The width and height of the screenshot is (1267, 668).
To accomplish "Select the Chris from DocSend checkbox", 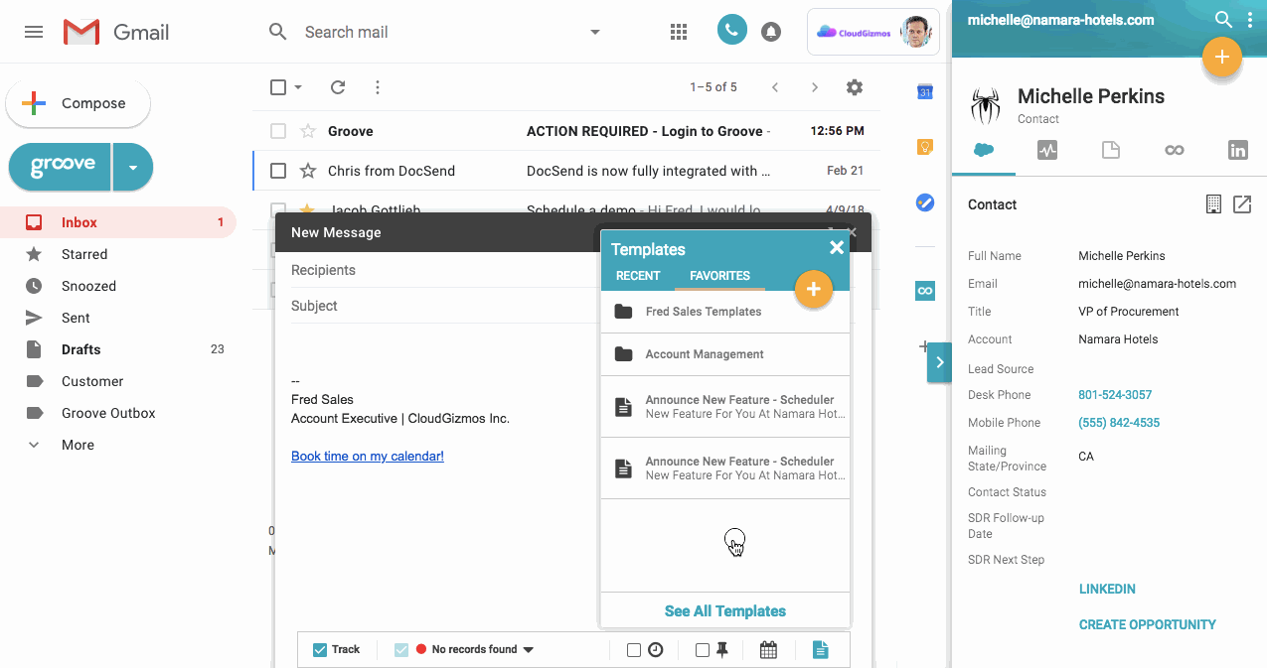I will pyautogui.click(x=278, y=171).
